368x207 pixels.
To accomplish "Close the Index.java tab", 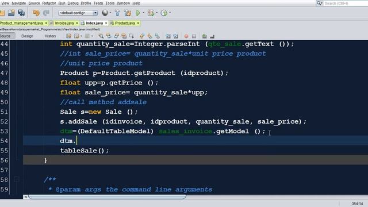I will [106, 23].
